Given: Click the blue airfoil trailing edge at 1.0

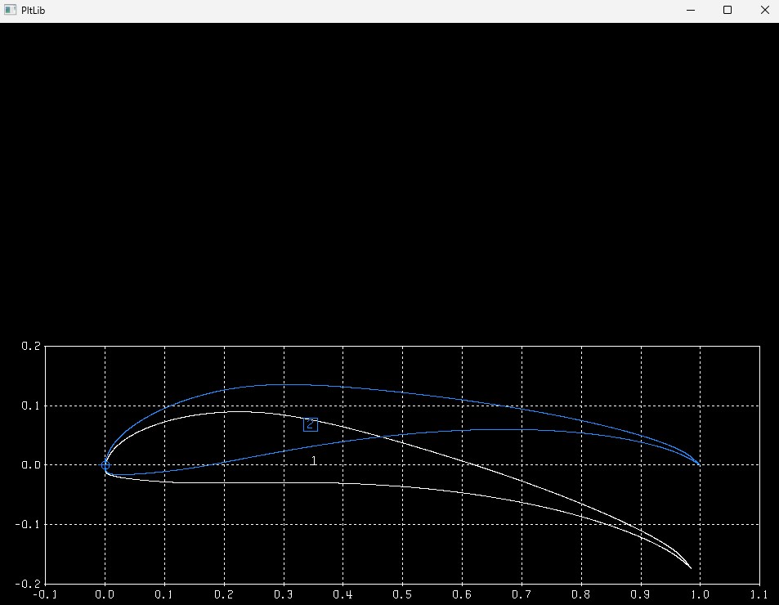Looking at the screenshot, I should coord(700,464).
